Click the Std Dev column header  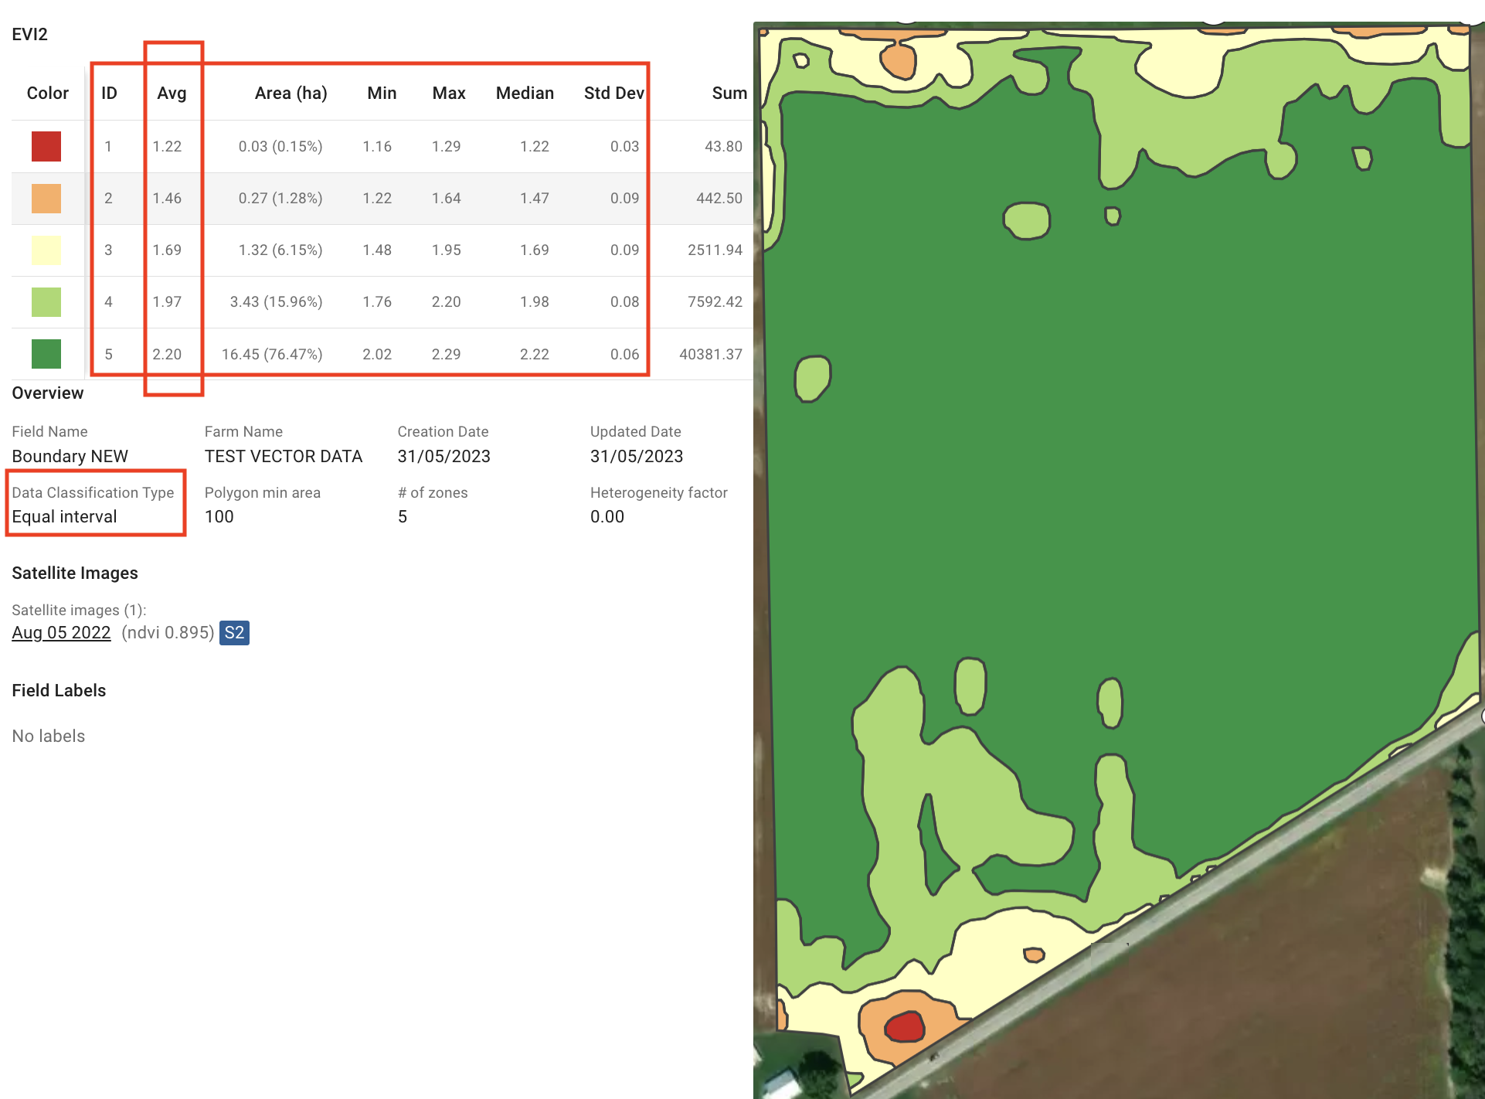point(613,94)
